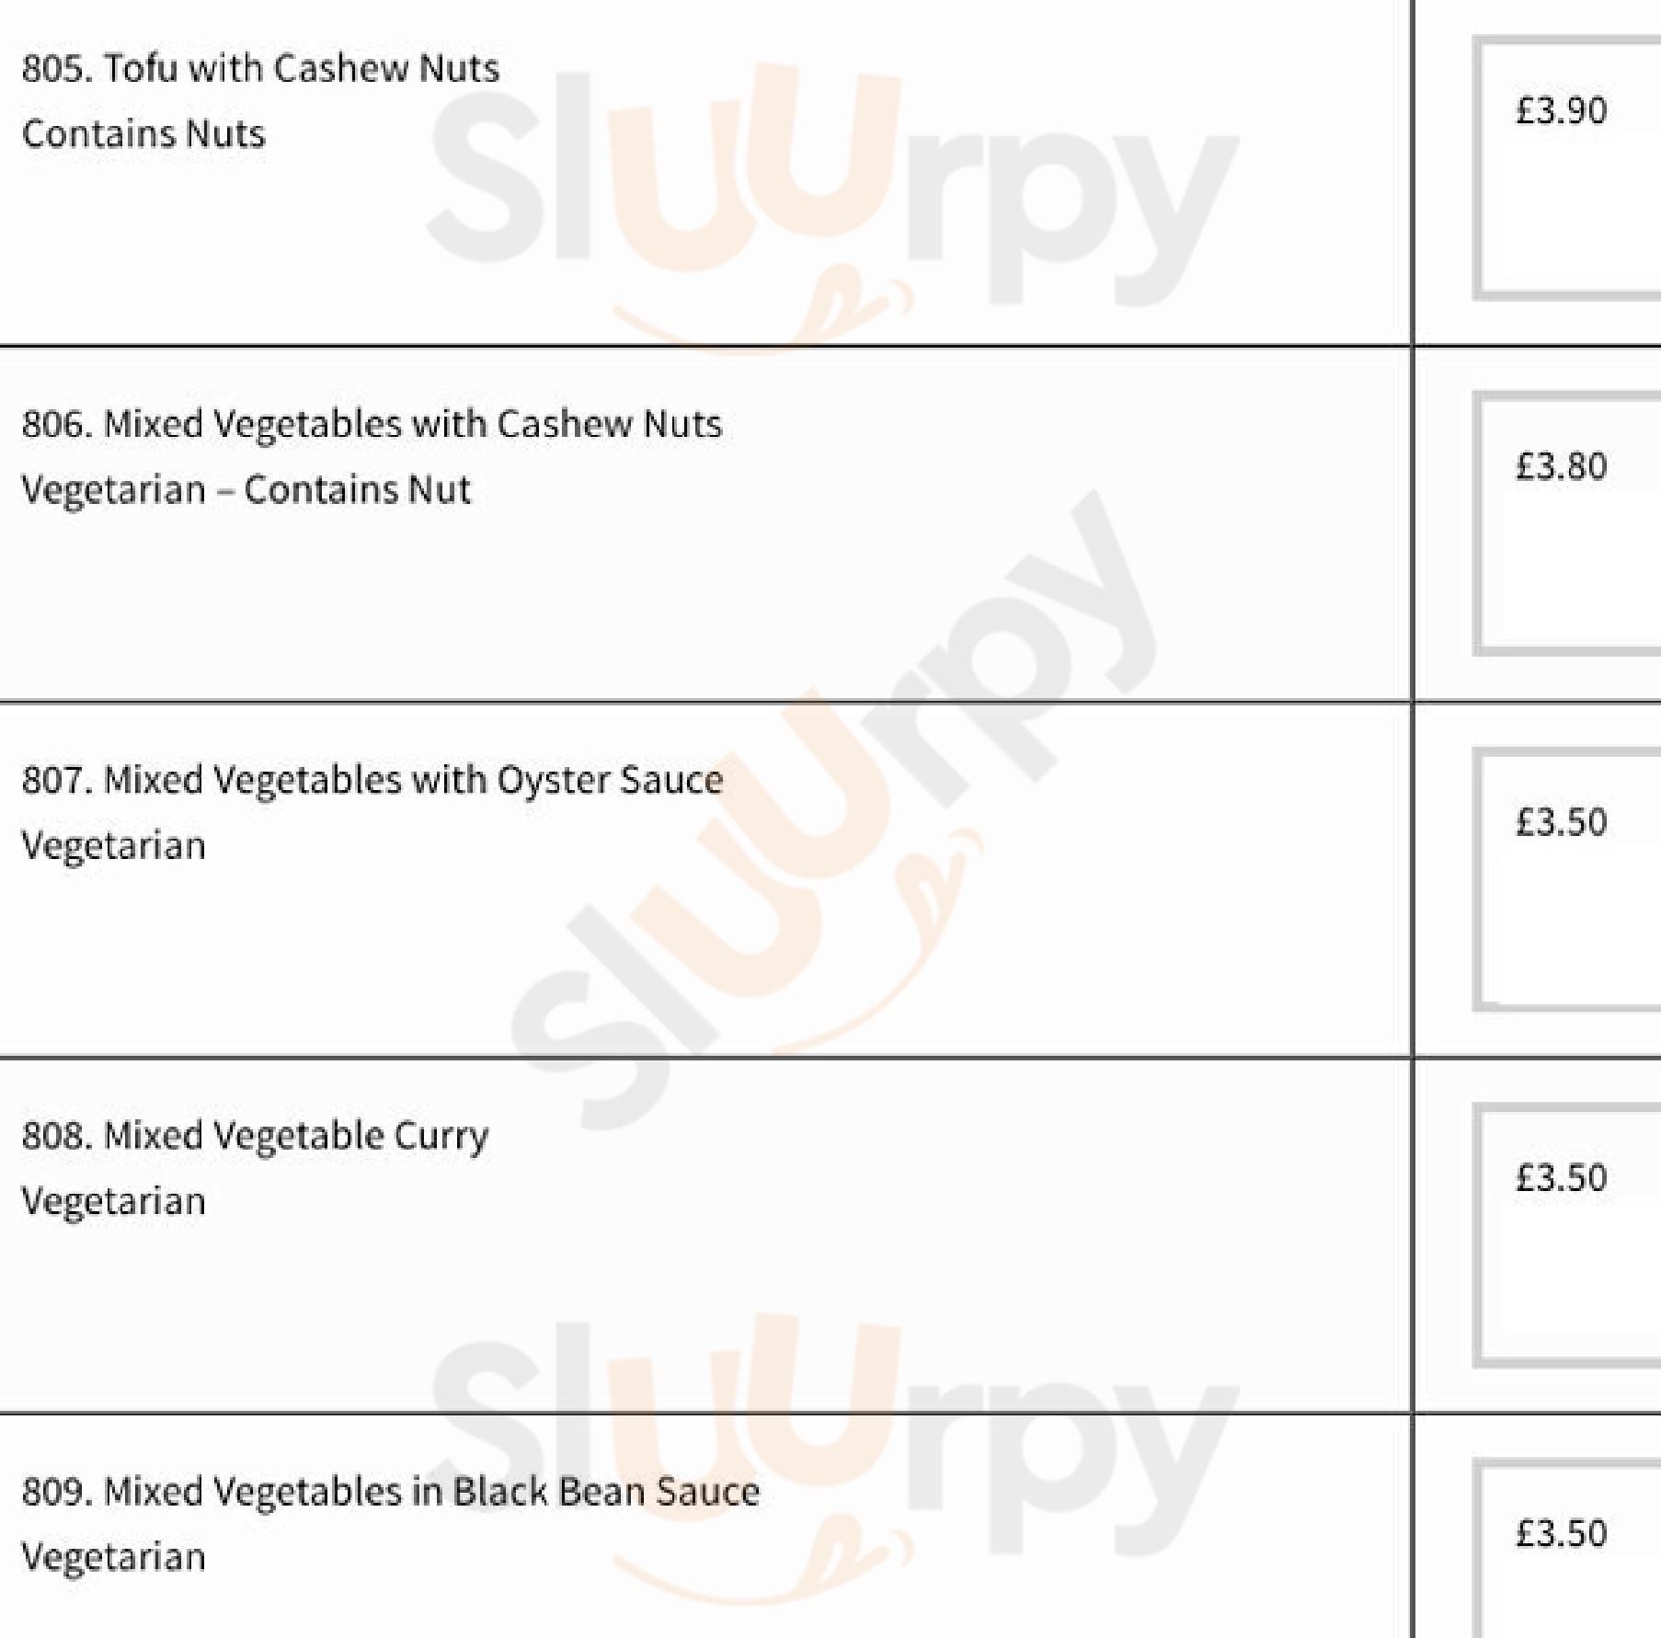Tap the £3.50 price for Mixed Vegetable Curry

pos(1561,1178)
